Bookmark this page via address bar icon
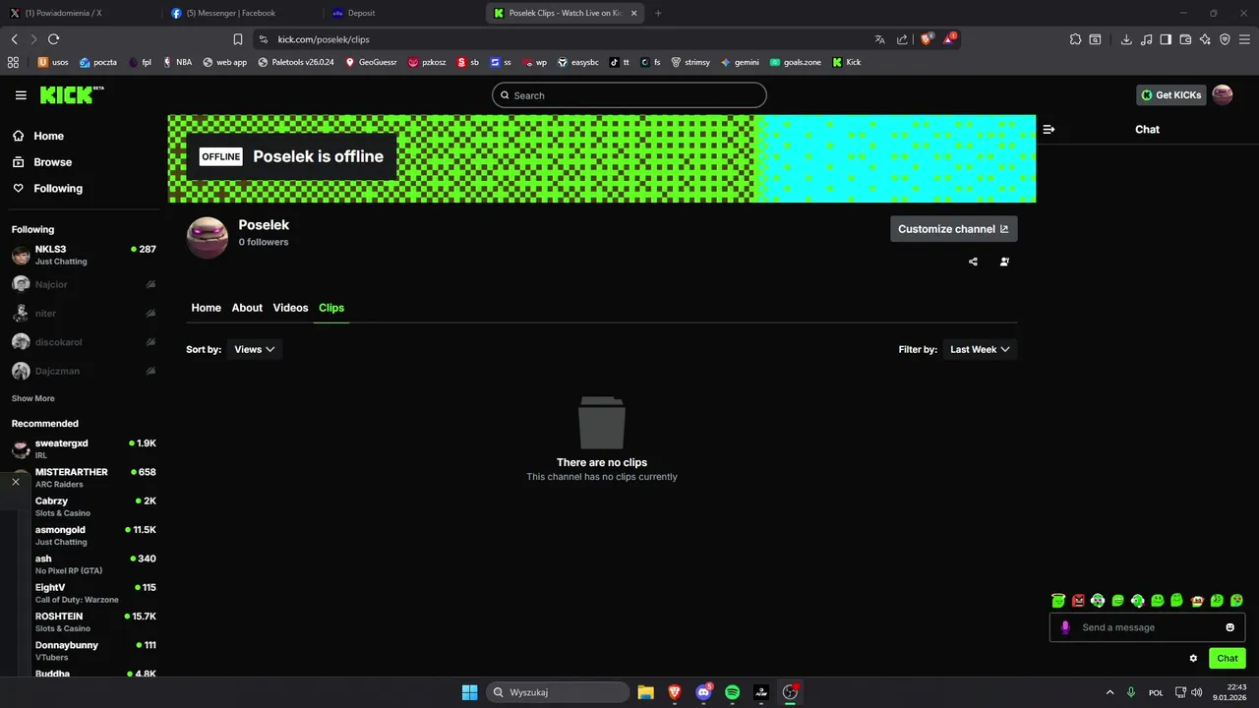This screenshot has width=1259, height=708. (x=238, y=39)
